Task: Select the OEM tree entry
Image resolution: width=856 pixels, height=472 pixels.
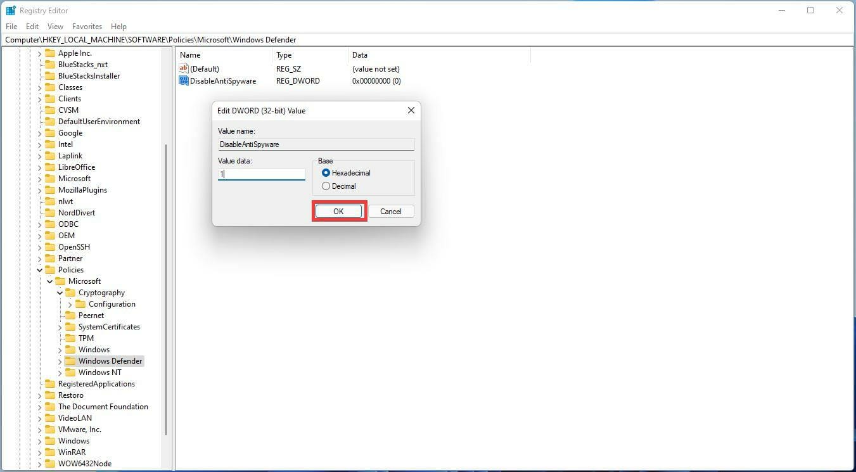Action: [67, 236]
